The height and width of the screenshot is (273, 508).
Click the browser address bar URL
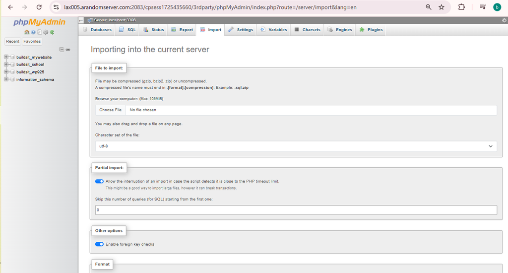tap(210, 7)
